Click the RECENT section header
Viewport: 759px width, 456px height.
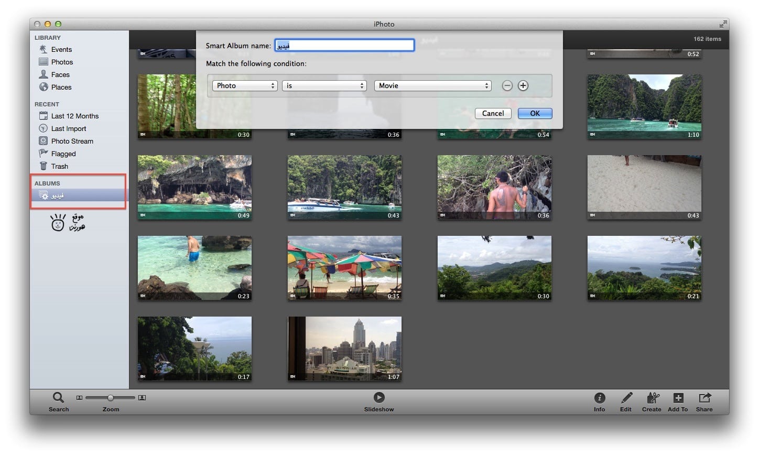pos(47,104)
